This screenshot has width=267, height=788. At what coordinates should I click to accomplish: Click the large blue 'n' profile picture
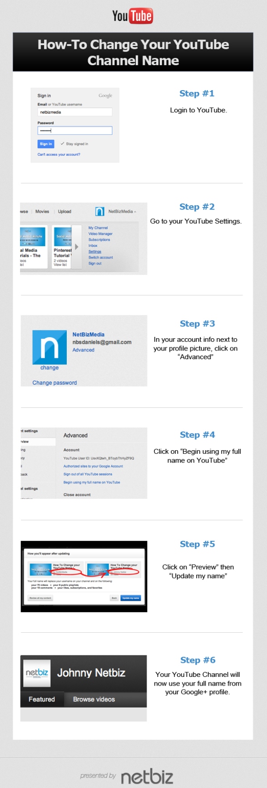coord(49,347)
